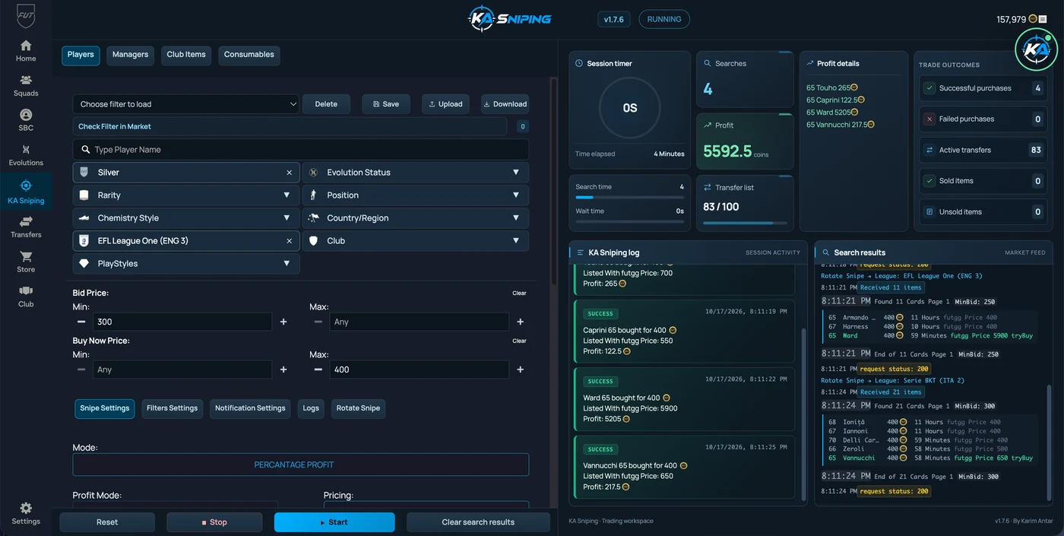Select KA Sniping sidebar icon
The width and height of the screenshot is (1064, 536).
click(26, 192)
